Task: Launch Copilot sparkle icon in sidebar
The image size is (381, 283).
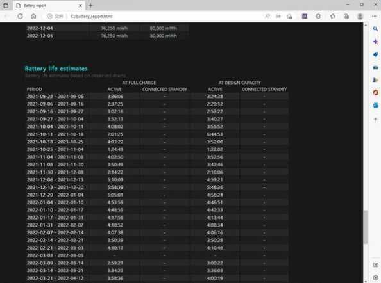Action: tap(375, 42)
